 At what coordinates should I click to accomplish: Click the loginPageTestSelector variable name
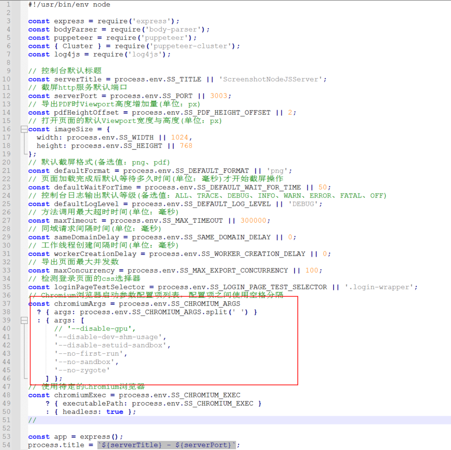tap(99, 287)
